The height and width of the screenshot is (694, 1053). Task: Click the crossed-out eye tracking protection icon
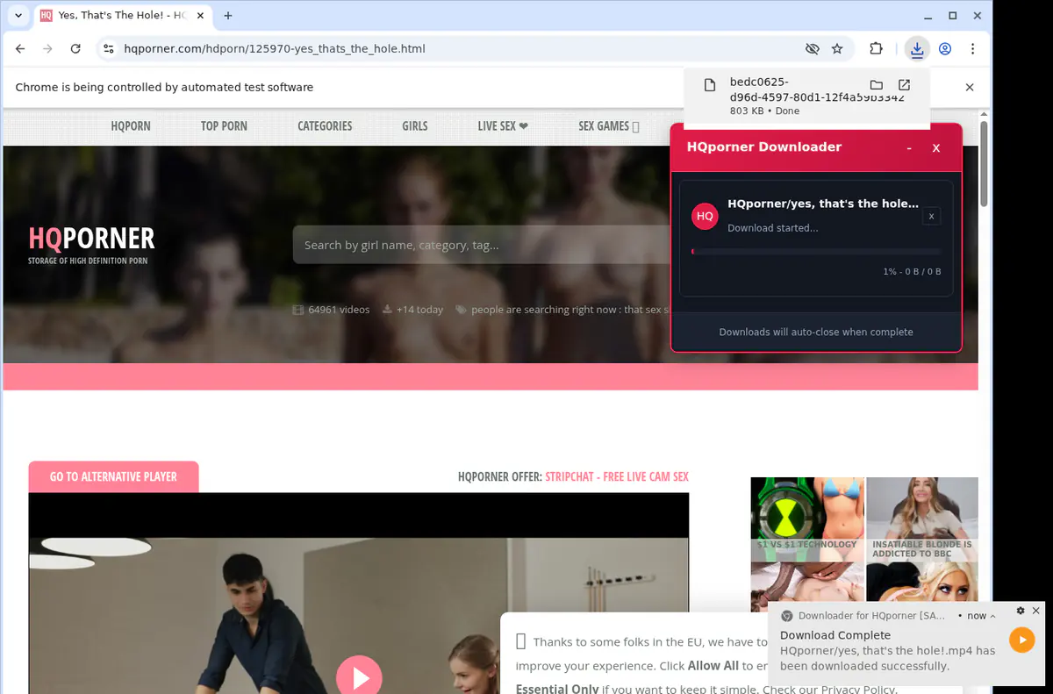click(x=812, y=49)
